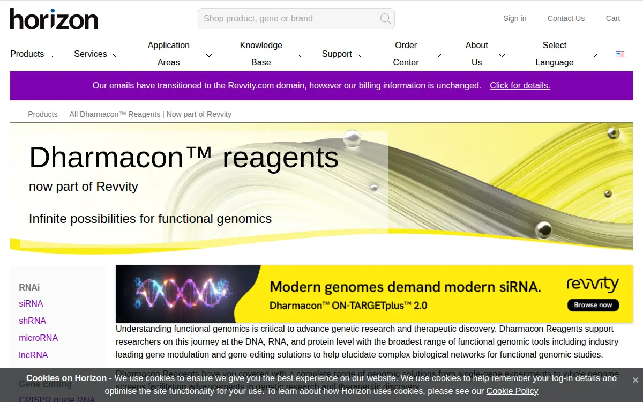Expand the Support chevron
The width and height of the screenshot is (643, 402).
tap(361, 55)
